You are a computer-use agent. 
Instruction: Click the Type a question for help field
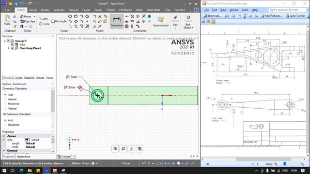click(x=287, y=10)
